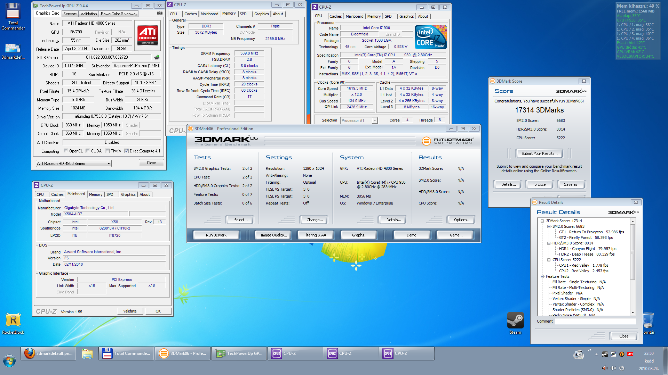Expand the taskbar toolbar double chevron
Viewport: 668px width, 375px height.
(589, 350)
